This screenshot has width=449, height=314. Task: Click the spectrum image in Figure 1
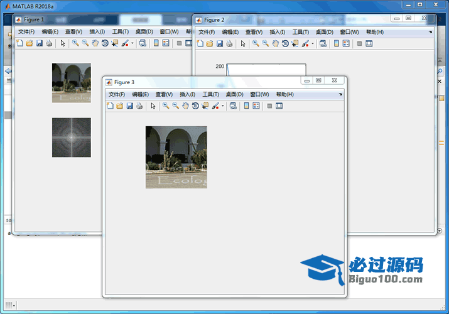click(71, 137)
